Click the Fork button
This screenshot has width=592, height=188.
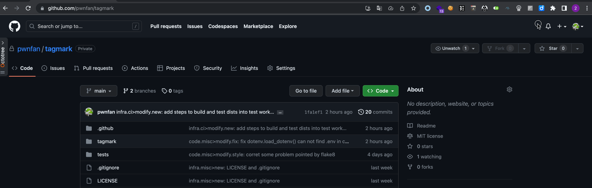tap(500, 48)
